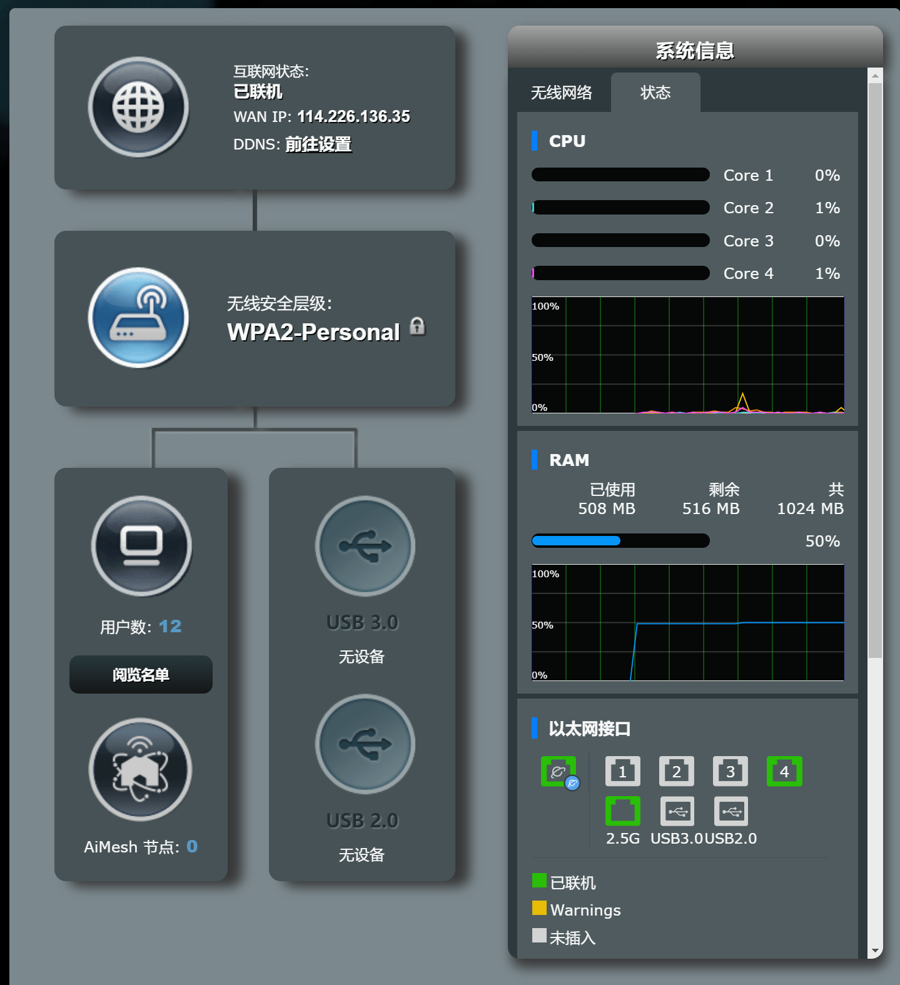Screen dimensions: 900x985
Task: Click the scrollbar down arrow
Action: click(x=875, y=951)
